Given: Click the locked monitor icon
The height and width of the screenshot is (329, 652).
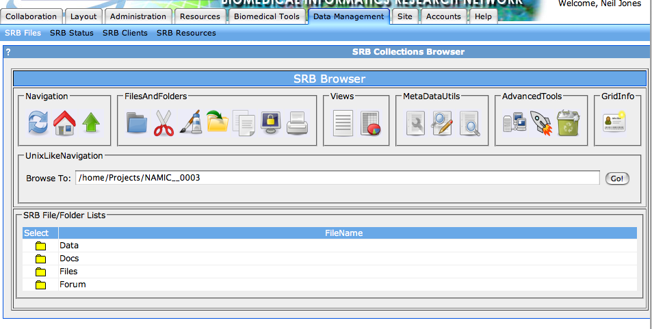Looking at the screenshot, I should pos(271,124).
